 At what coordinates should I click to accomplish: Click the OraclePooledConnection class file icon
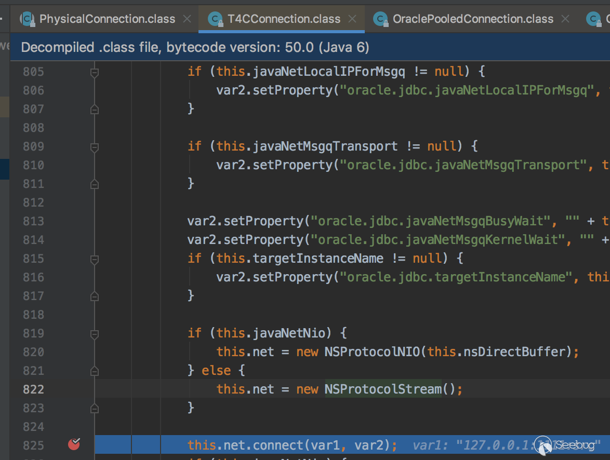click(x=381, y=19)
